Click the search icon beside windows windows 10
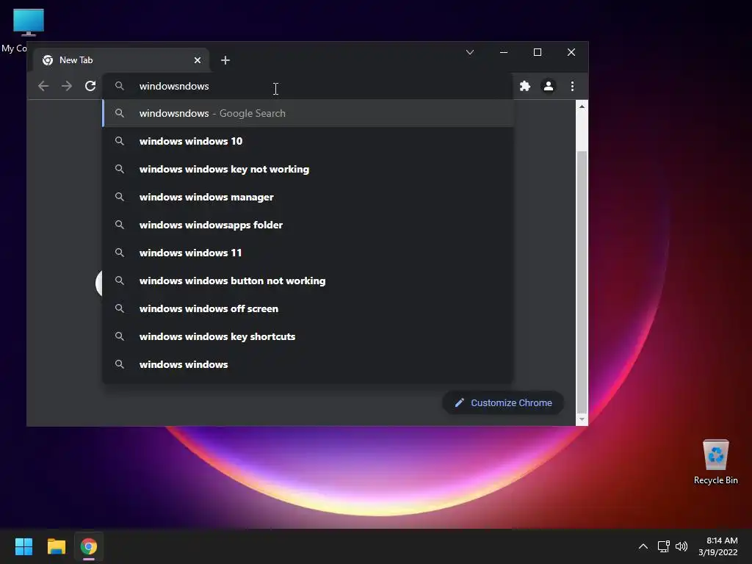This screenshot has height=564, width=752. (120, 141)
